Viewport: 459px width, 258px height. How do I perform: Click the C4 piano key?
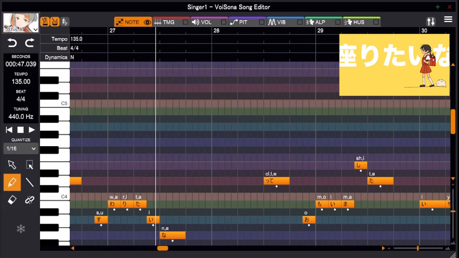(55, 196)
